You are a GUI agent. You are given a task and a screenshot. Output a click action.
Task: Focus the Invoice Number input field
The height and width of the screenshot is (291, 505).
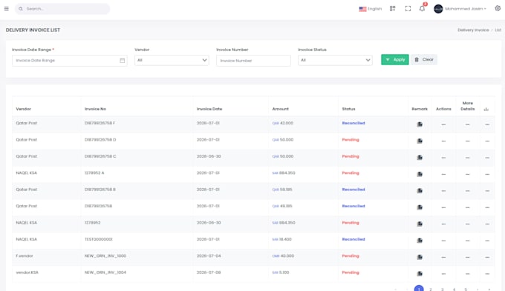(x=253, y=61)
